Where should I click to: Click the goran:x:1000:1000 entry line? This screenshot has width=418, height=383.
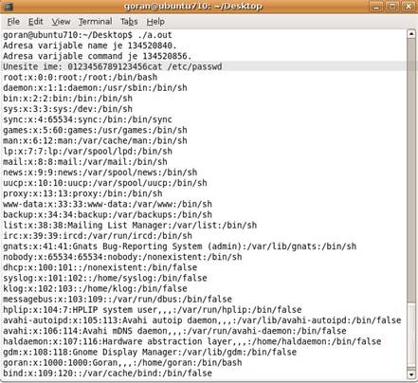(x=122, y=363)
